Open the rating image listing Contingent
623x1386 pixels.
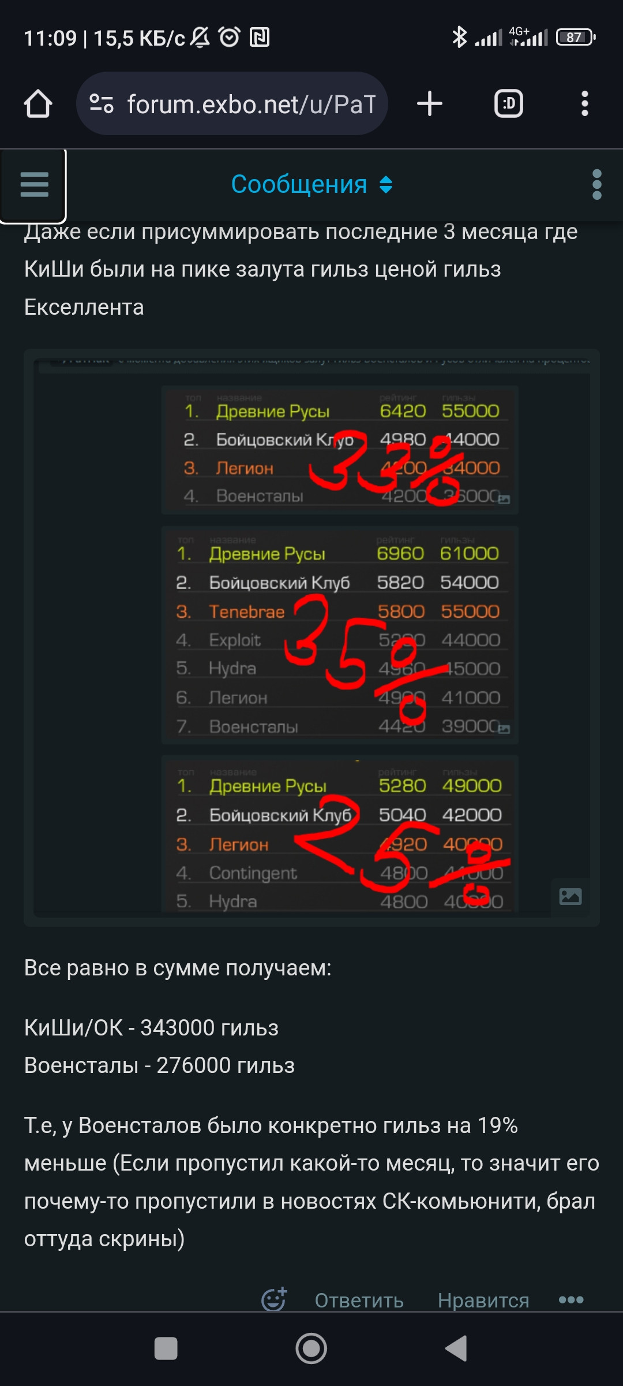tap(340, 834)
